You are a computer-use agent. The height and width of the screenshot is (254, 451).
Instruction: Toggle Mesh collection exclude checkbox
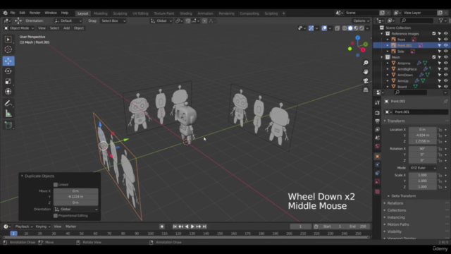(x=434, y=57)
